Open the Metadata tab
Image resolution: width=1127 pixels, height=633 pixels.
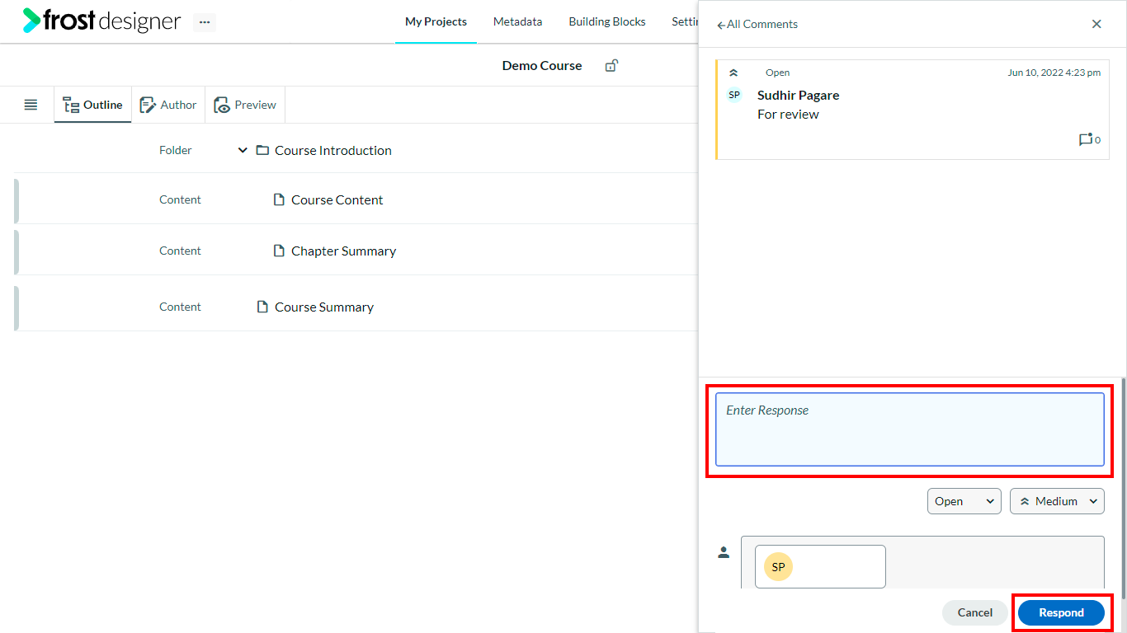point(517,21)
